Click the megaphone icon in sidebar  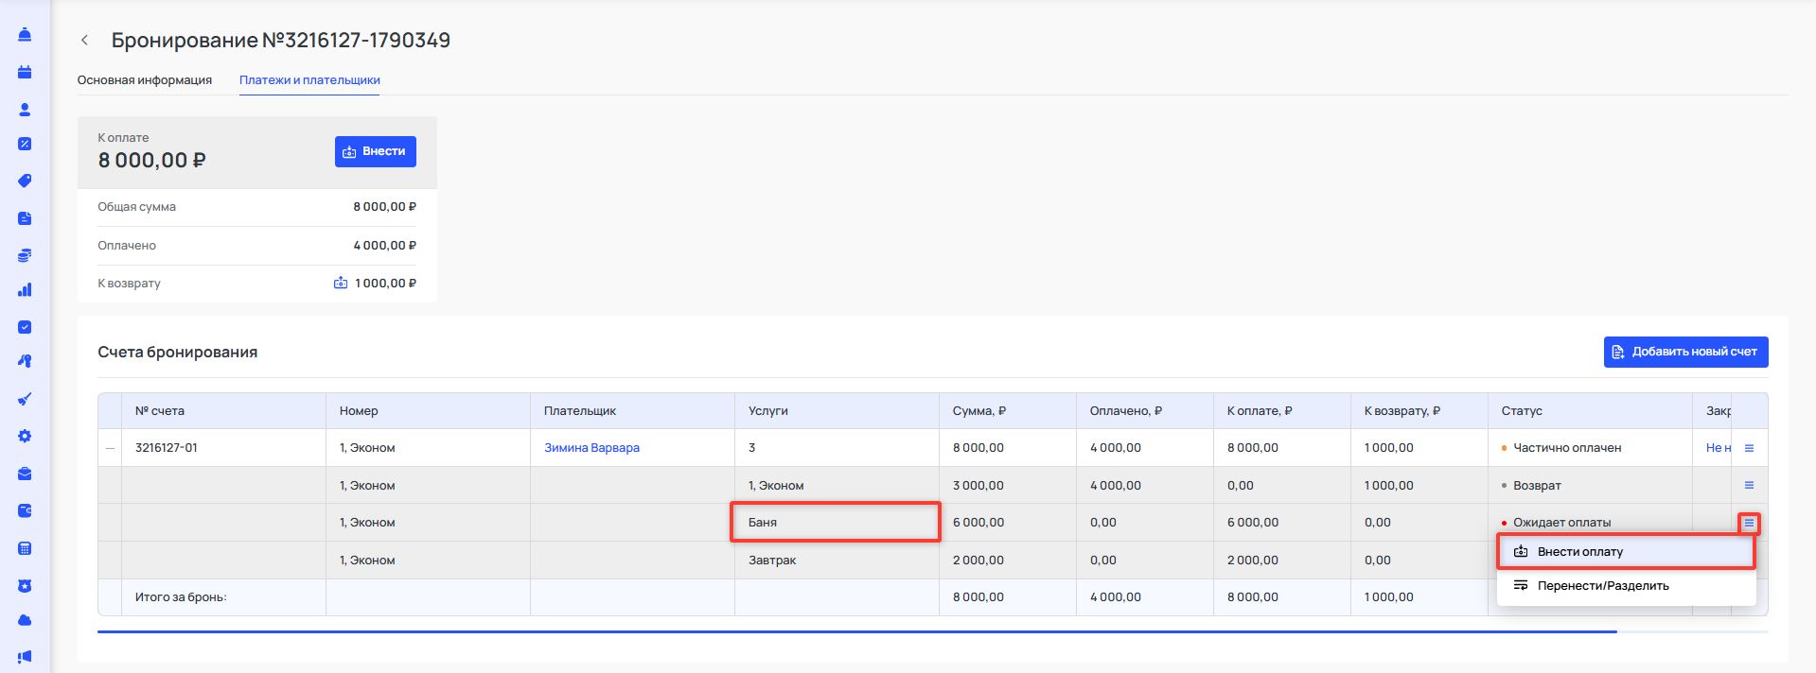25,656
